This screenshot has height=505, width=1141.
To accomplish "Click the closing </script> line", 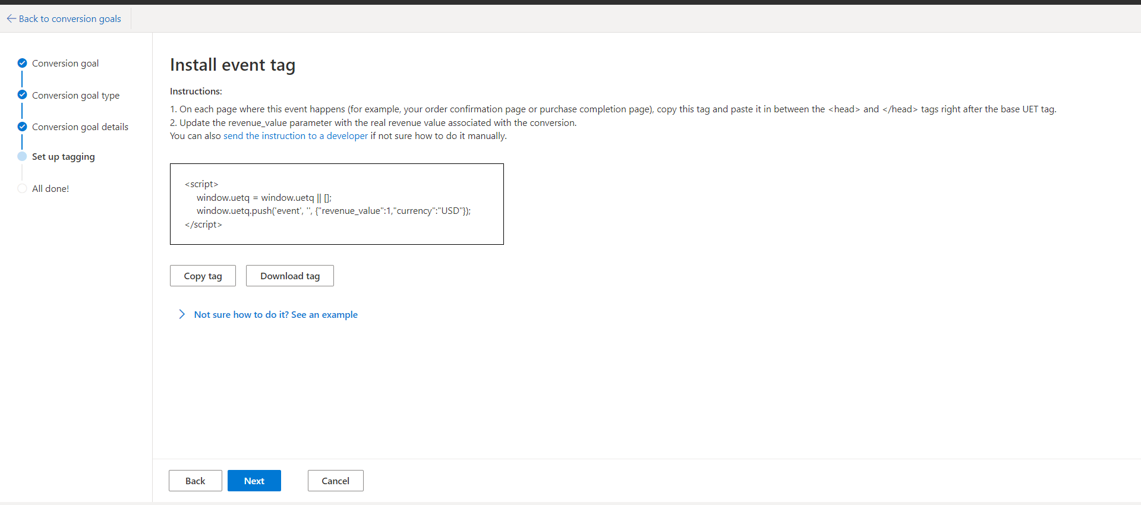I will [x=203, y=225].
